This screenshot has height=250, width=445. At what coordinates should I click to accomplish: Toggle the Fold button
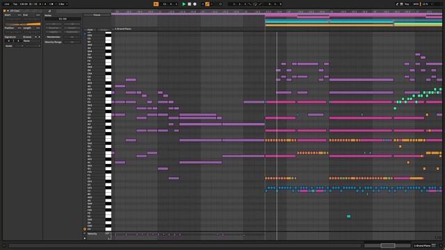(90, 29)
